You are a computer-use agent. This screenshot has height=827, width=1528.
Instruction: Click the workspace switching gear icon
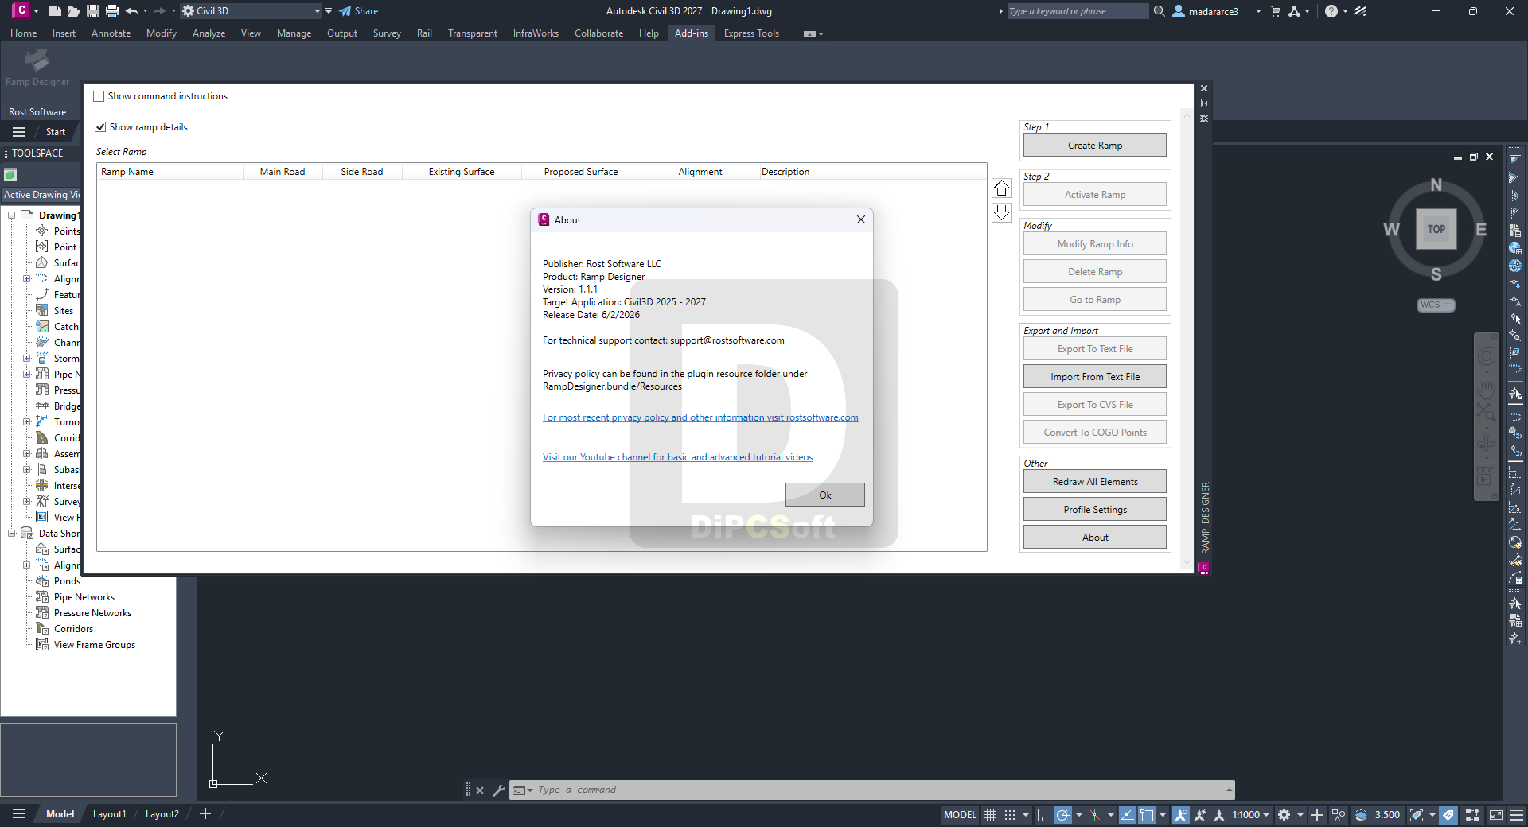(x=1284, y=814)
